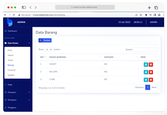This screenshot has width=167, height=115.
Task: Click the edit icon for SAWIT row
Action: tap(146, 65)
